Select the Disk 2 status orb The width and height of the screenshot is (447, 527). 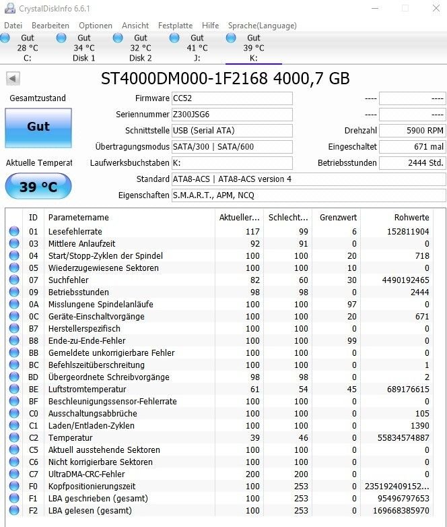point(118,38)
